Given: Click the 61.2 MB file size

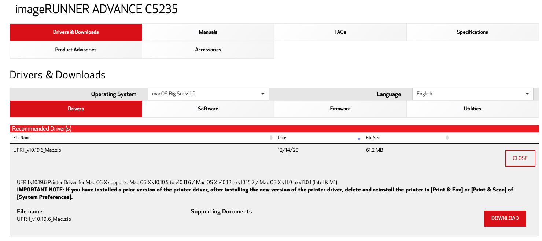Looking at the screenshot, I should pos(375,150).
